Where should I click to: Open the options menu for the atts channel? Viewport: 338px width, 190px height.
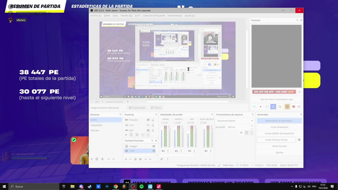[194, 151]
